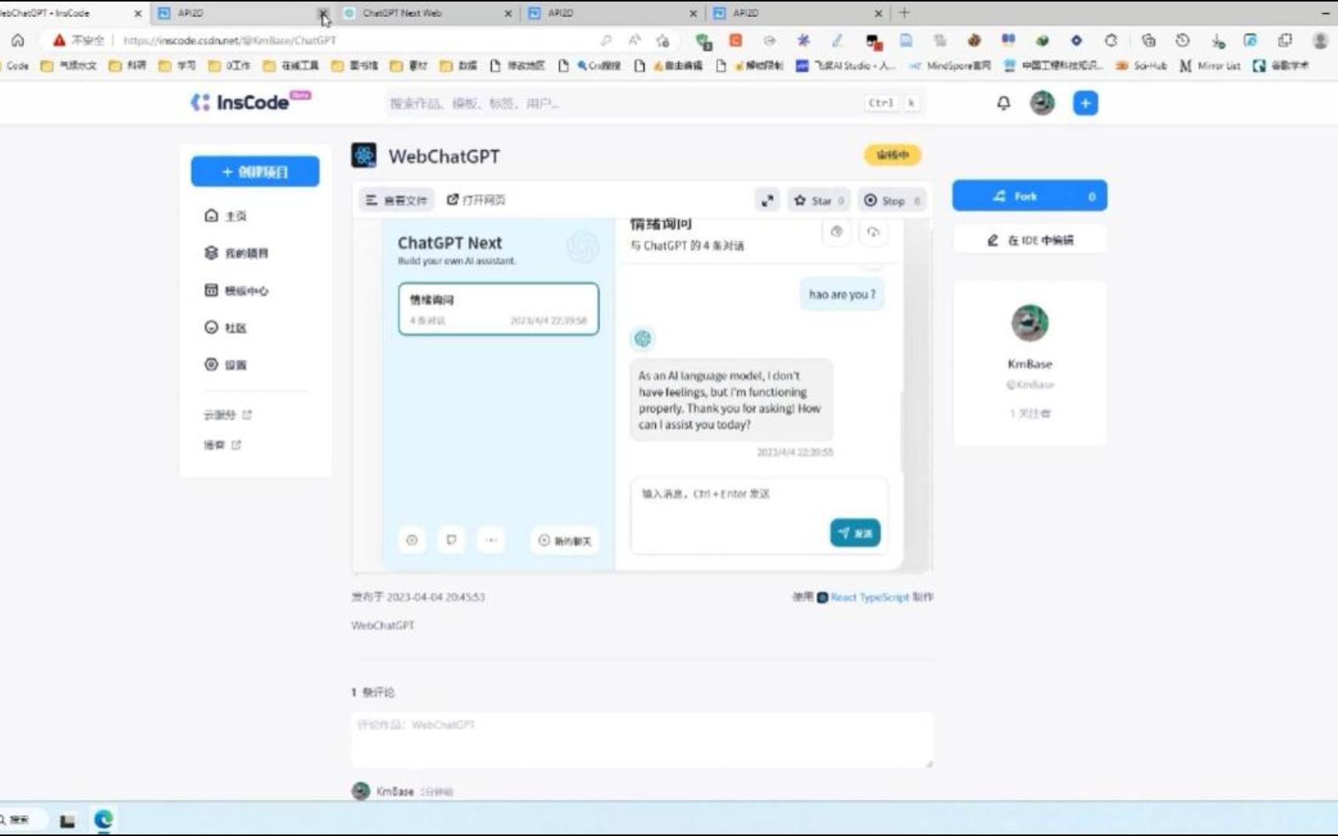Open the cloud service external link

coord(228,415)
